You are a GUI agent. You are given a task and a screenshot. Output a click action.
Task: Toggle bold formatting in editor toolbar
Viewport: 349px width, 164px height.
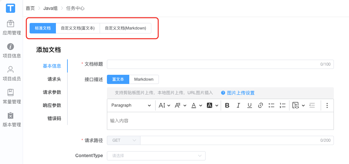[227, 105]
